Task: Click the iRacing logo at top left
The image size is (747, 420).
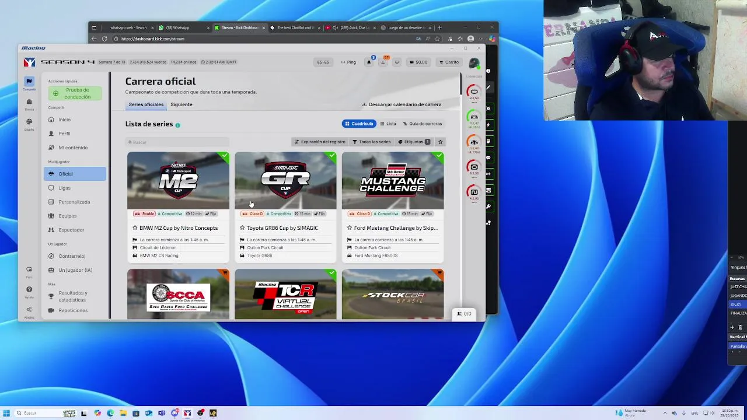Action: click(29, 62)
